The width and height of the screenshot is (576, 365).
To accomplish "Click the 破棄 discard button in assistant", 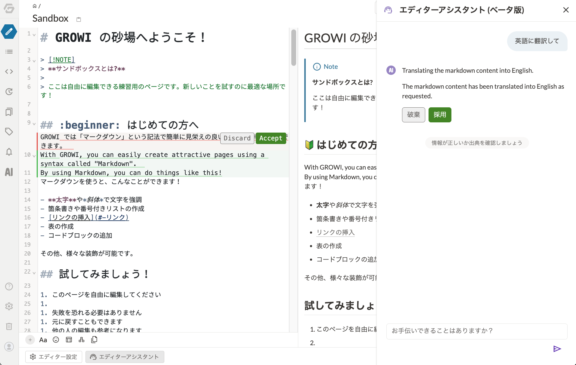I will click(413, 115).
